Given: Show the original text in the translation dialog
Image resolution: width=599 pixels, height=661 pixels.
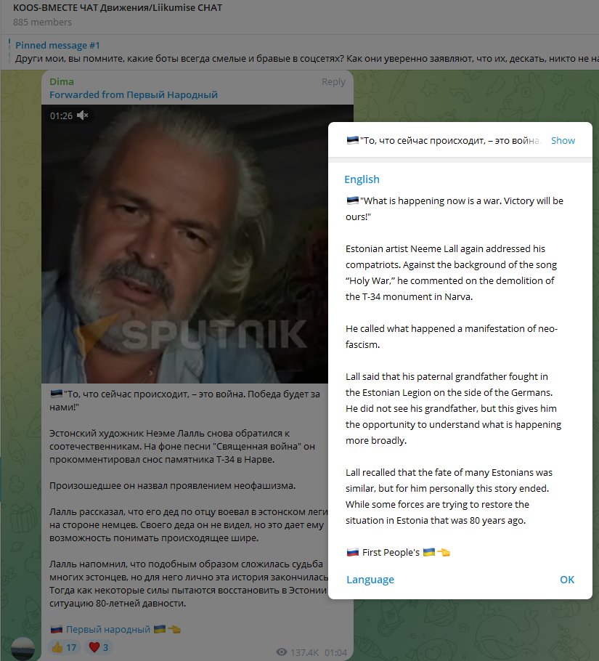Looking at the screenshot, I should pyautogui.click(x=563, y=140).
